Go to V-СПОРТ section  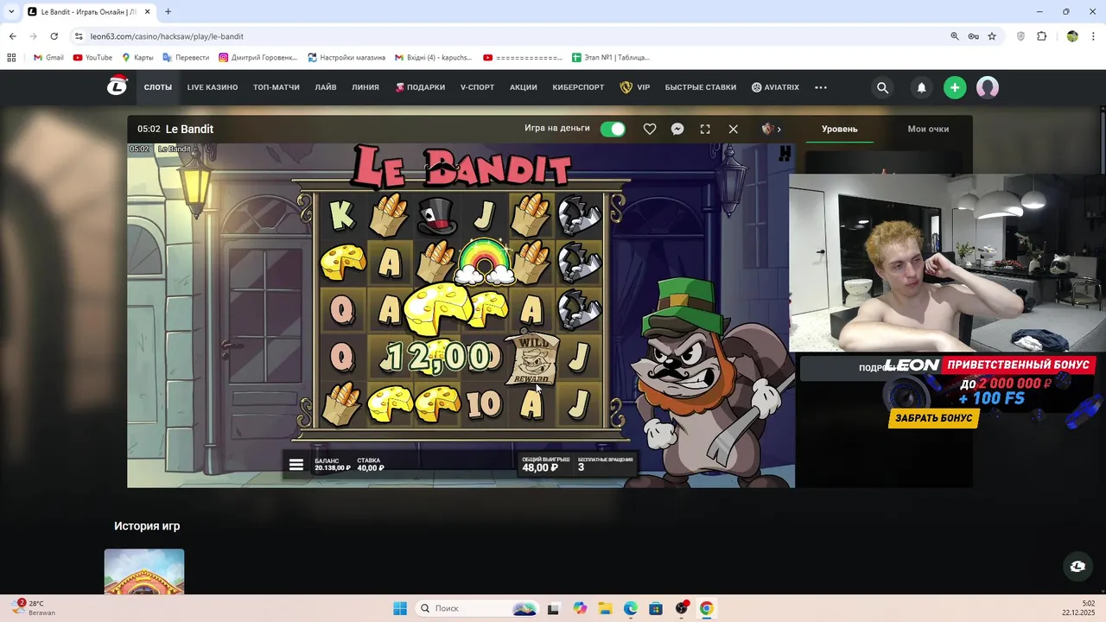pos(478,87)
